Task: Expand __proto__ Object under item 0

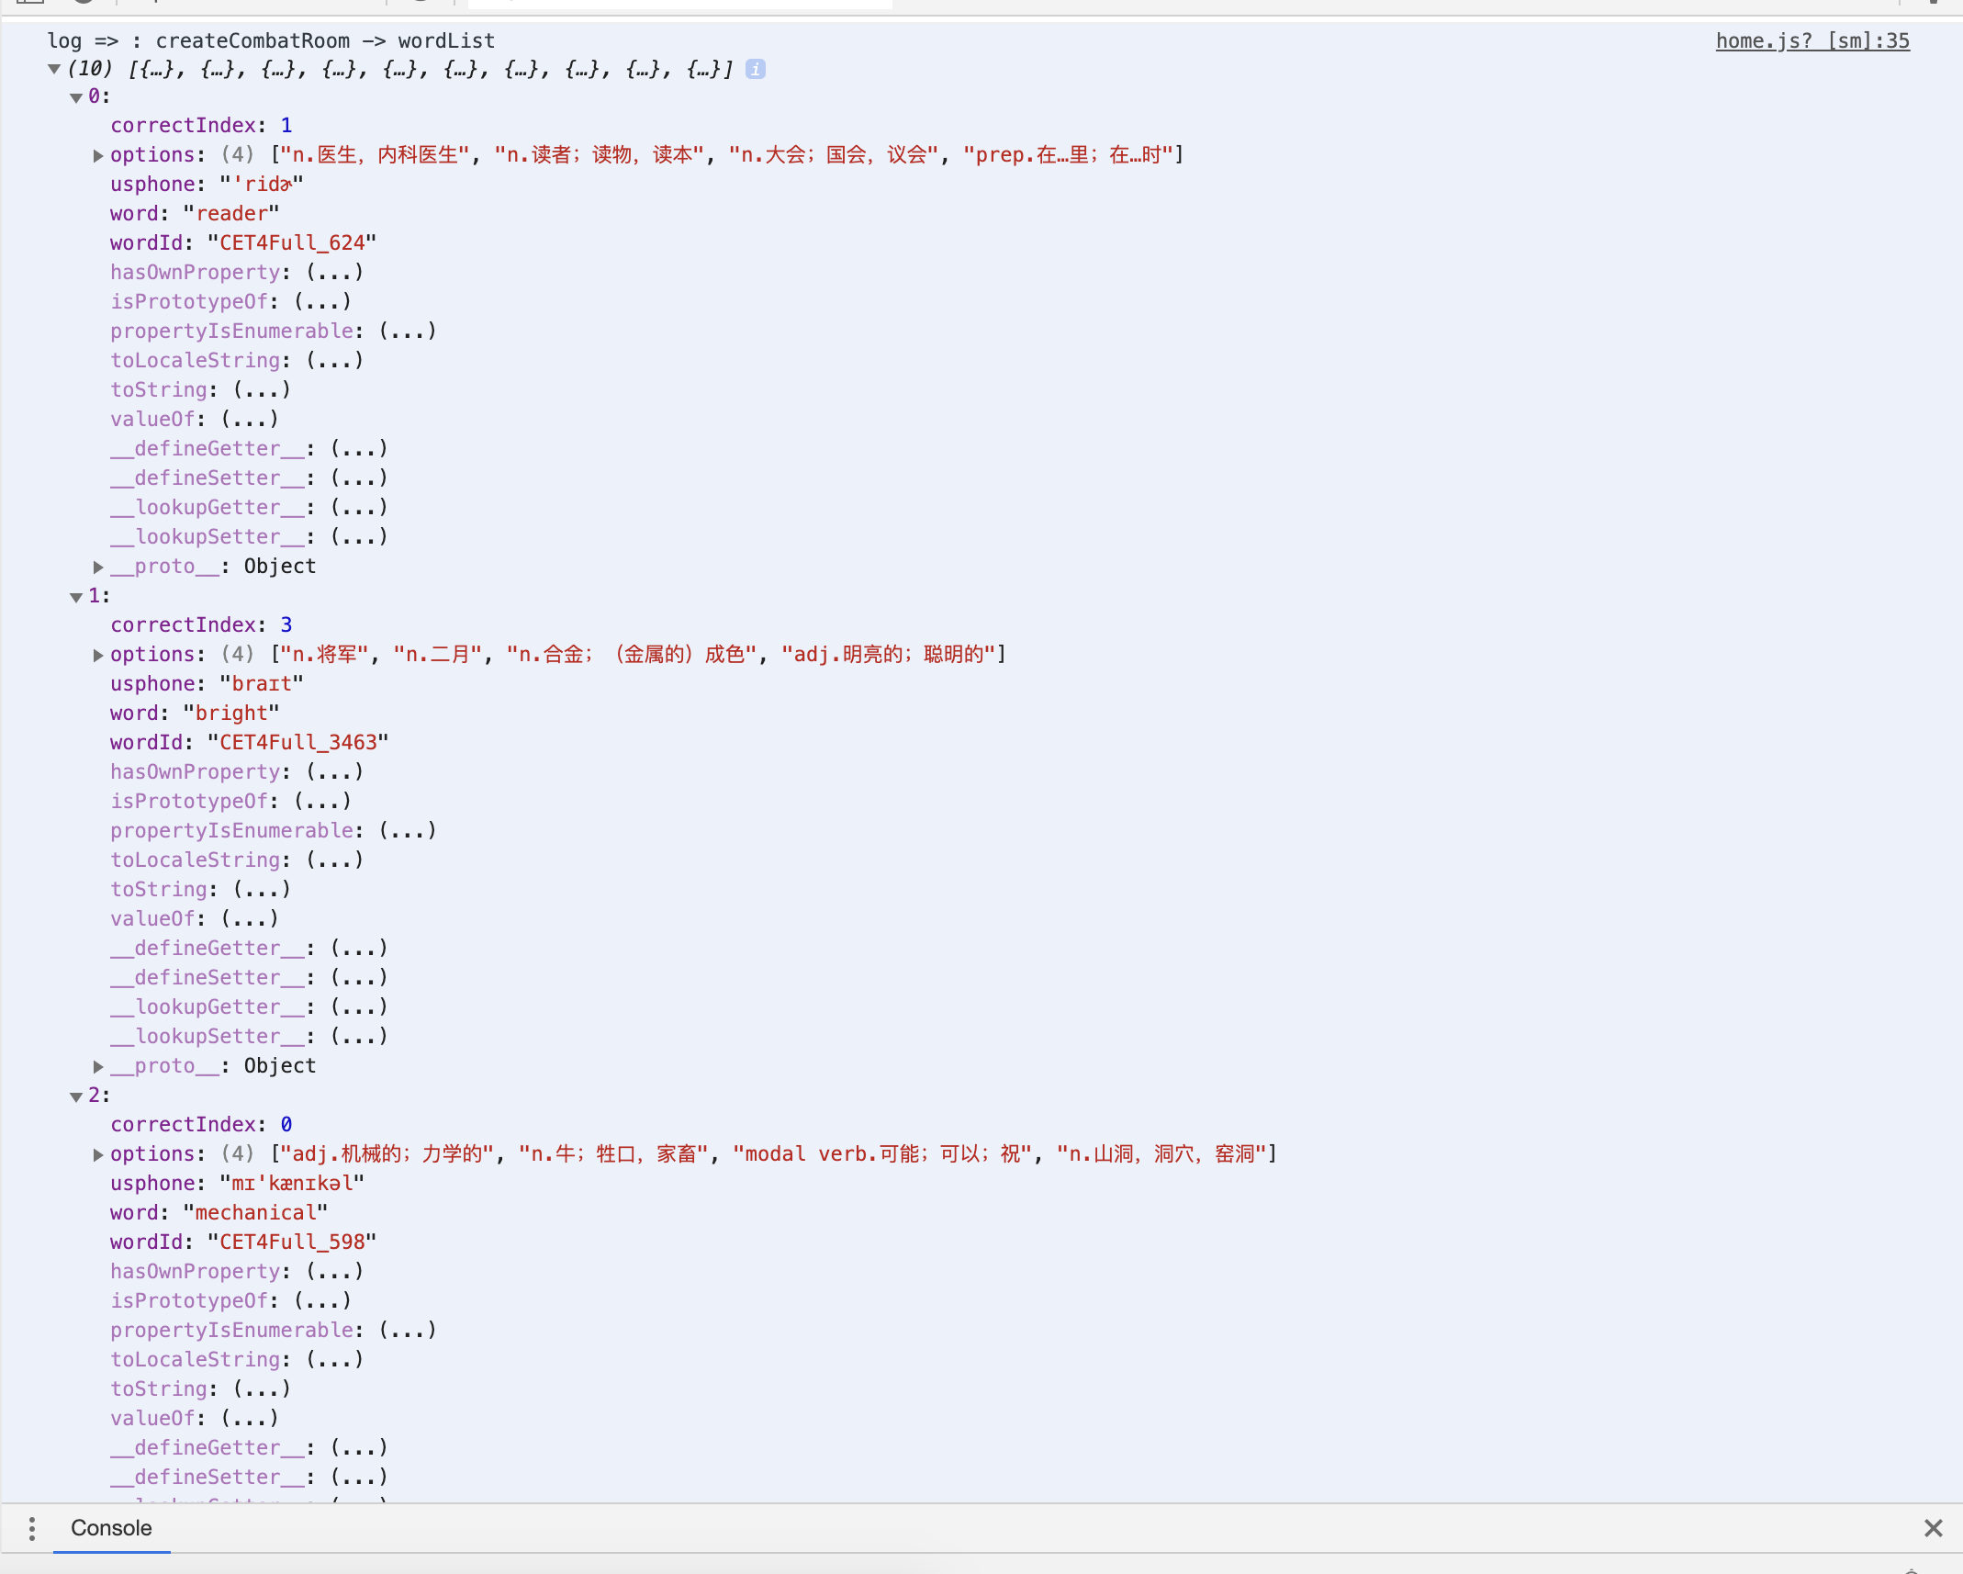Action: (98, 567)
